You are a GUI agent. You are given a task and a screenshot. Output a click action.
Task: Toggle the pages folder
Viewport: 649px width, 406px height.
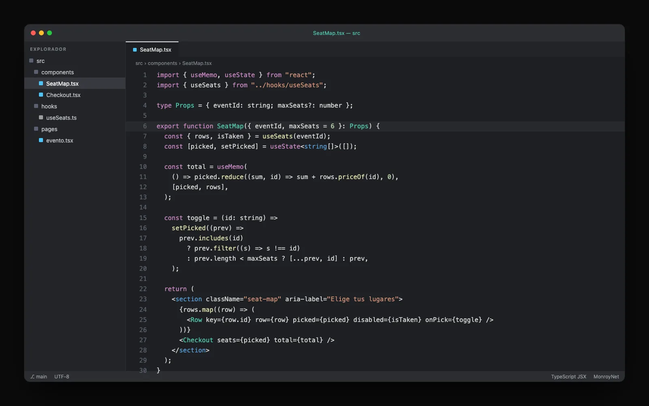[75, 129]
